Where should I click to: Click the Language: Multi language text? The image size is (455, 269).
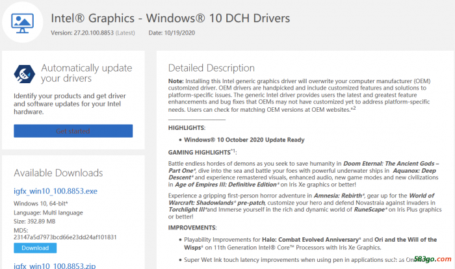[48, 212]
